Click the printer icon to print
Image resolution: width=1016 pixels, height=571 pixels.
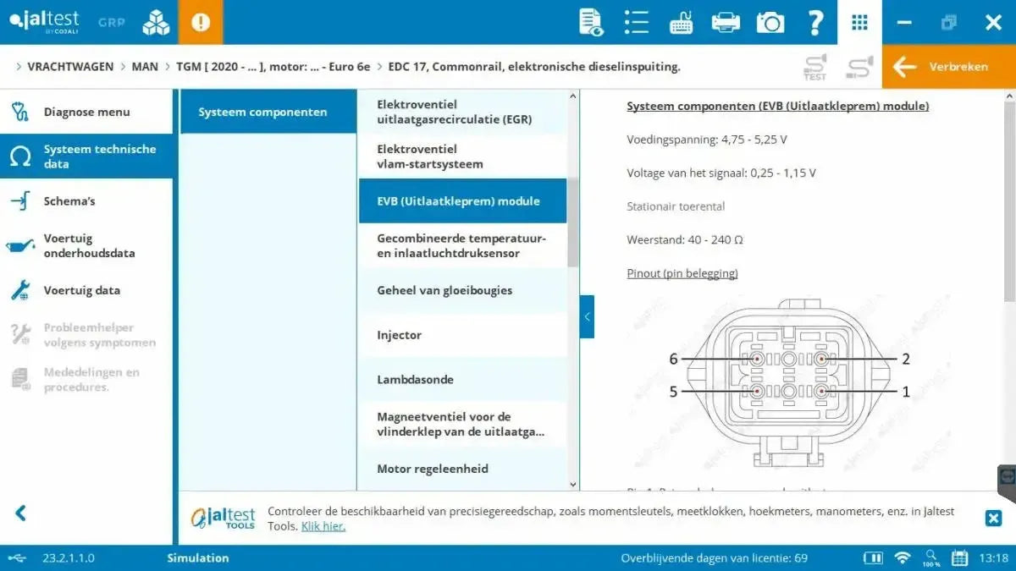pyautogui.click(x=726, y=22)
